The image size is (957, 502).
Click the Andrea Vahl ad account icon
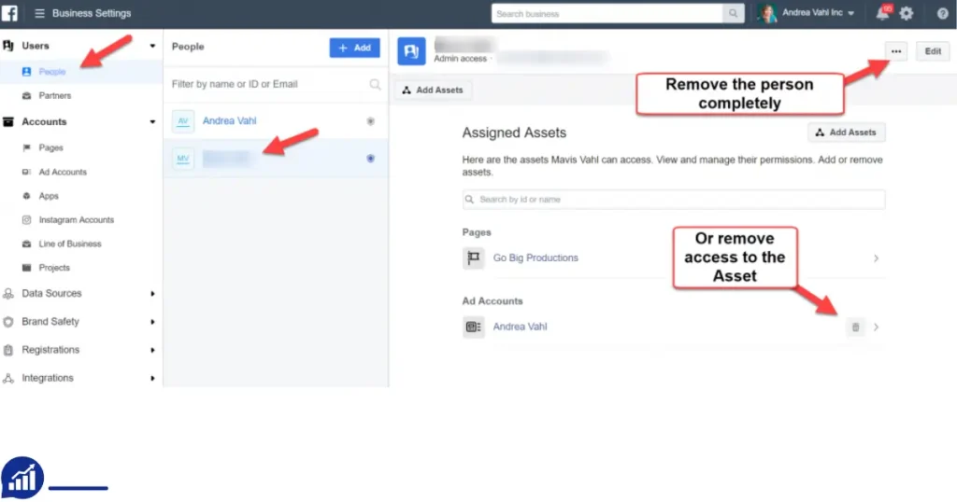pyautogui.click(x=473, y=327)
